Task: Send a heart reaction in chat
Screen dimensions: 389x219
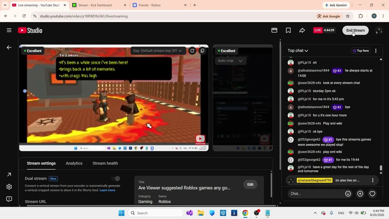Action: click(x=372, y=193)
